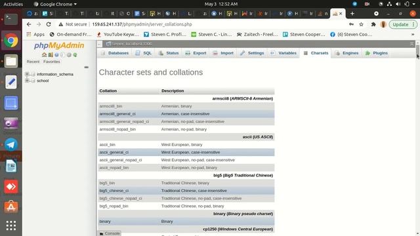Open a new Chrome tab

(x=352, y=13)
